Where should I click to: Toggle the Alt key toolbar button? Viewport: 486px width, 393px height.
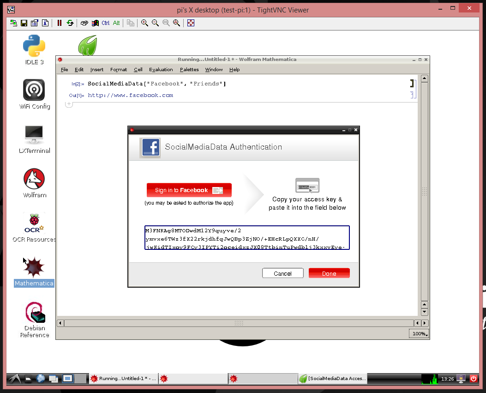(116, 23)
